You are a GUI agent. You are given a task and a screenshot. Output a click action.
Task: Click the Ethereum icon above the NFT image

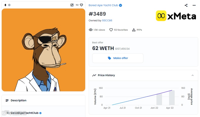[5, 5]
